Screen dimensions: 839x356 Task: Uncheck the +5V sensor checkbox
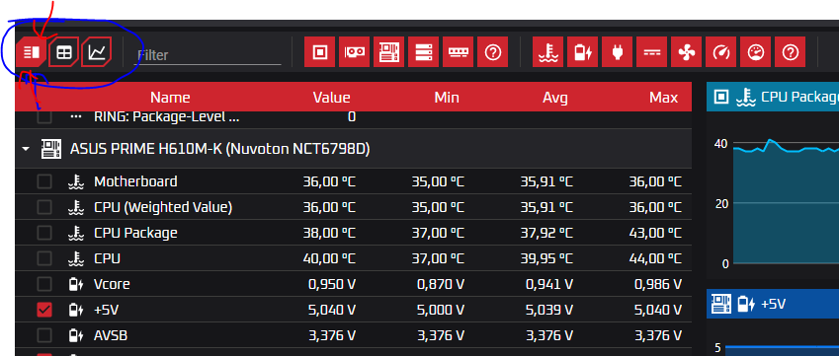[44, 310]
